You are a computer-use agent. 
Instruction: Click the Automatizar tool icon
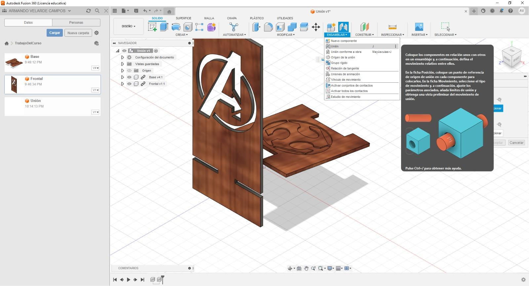234,27
